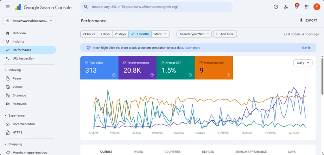The width and height of the screenshot is (324, 155).
Task: Open the Sitemaps sidebar item
Action: 28,95
